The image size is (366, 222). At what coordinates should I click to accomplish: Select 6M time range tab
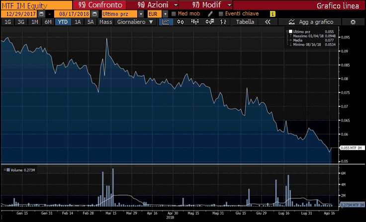click(x=48, y=22)
